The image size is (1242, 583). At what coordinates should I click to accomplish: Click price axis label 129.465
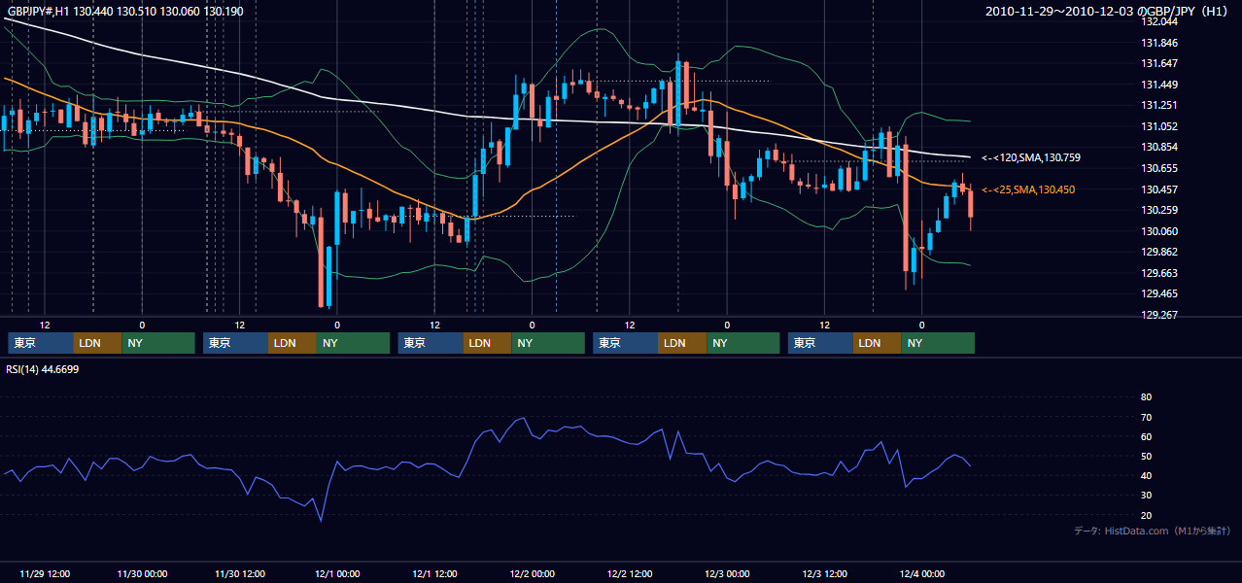pyautogui.click(x=1158, y=293)
